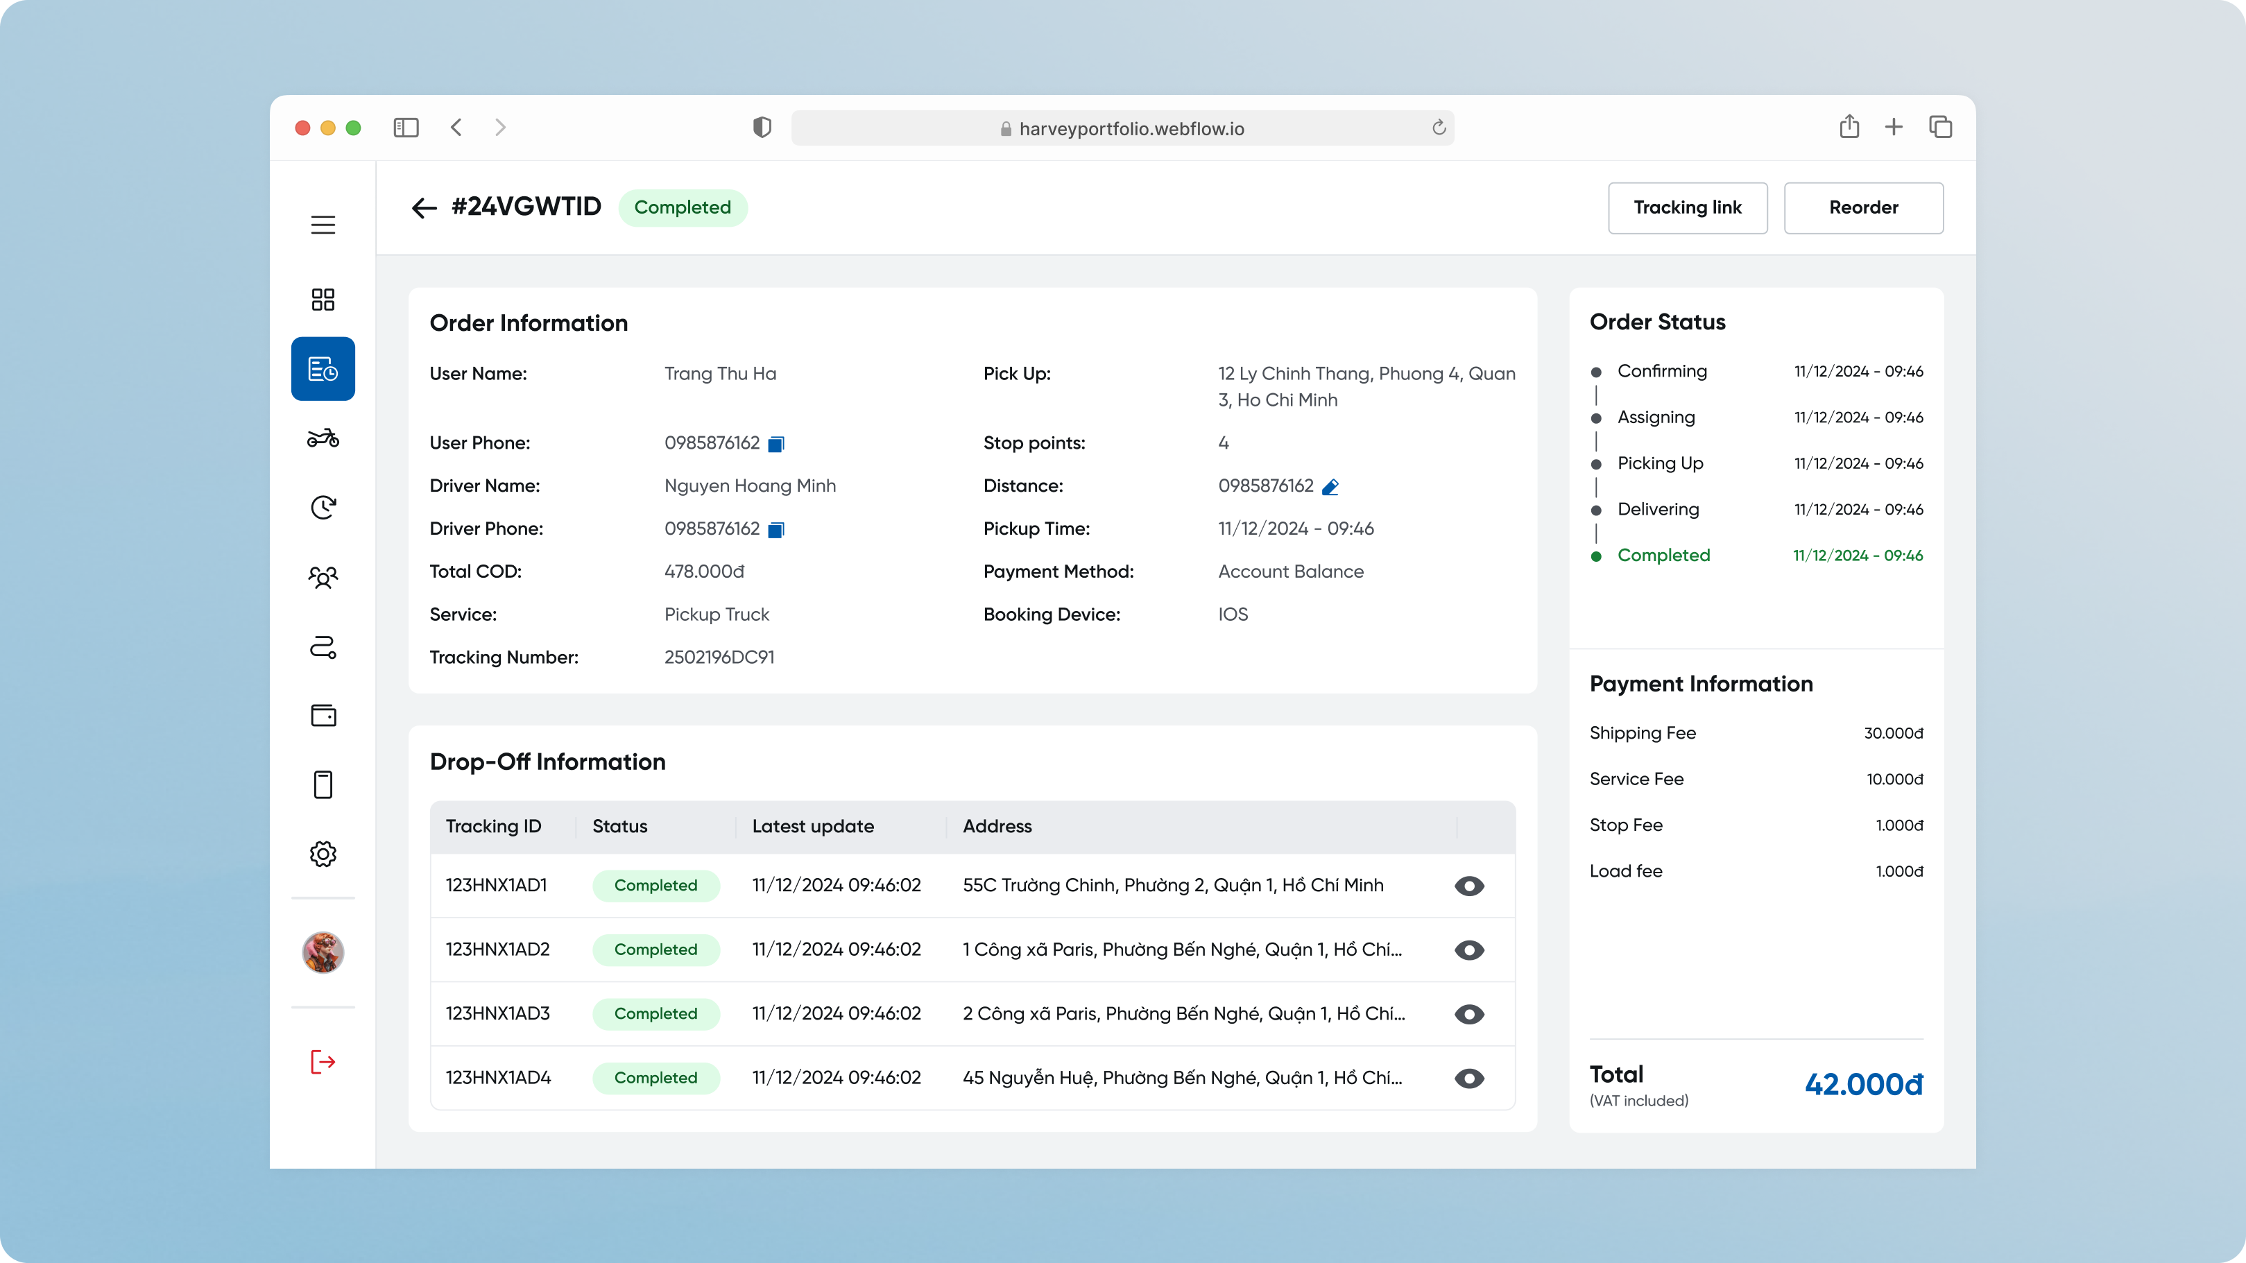Open the users group sidebar icon

pos(323,577)
